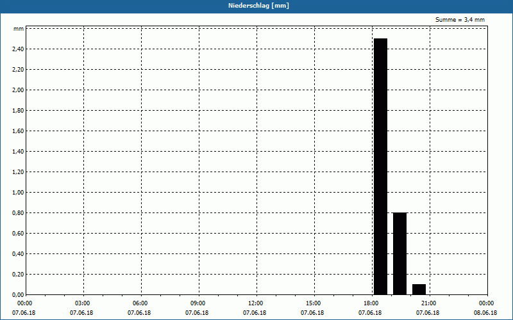Click the 1,00 y-axis value

point(18,193)
